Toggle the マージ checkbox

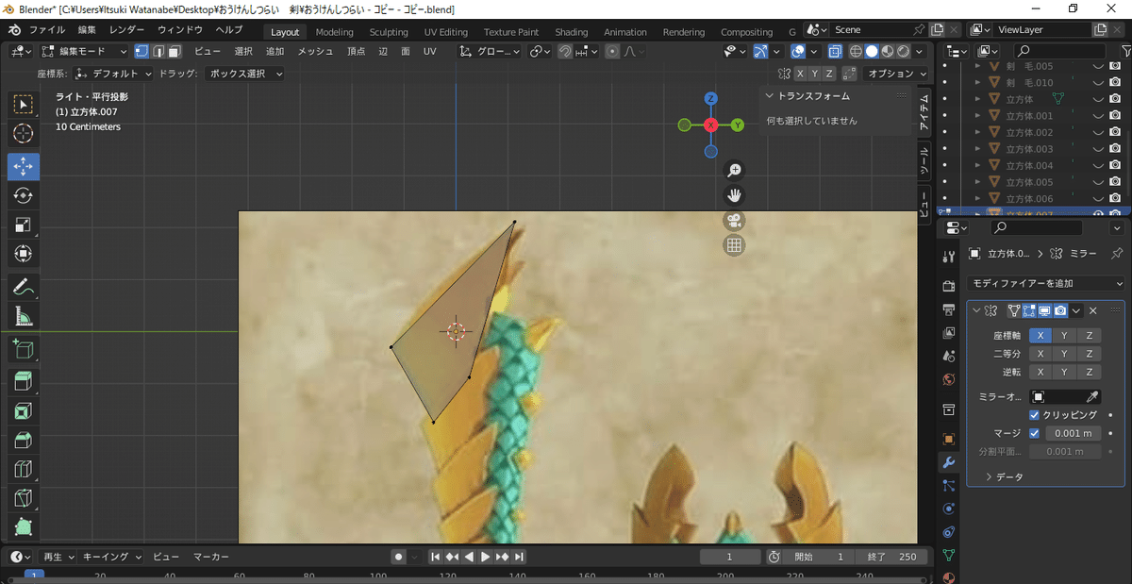(x=1035, y=433)
